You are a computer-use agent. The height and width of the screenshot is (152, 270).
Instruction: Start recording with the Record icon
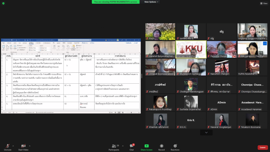[x=161, y=146]
